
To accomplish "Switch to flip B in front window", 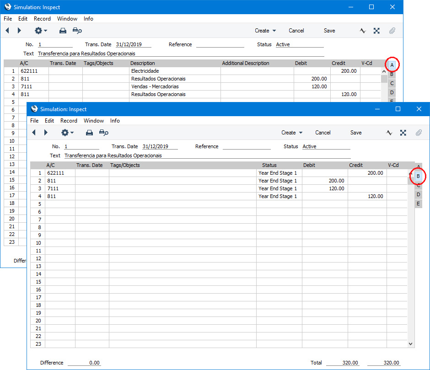I will click(418, 176).
